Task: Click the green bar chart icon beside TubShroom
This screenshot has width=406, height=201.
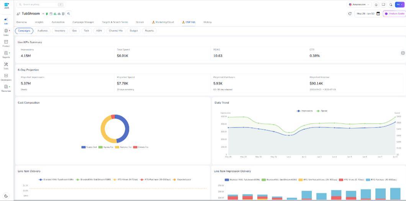Action: coord(55,14)
